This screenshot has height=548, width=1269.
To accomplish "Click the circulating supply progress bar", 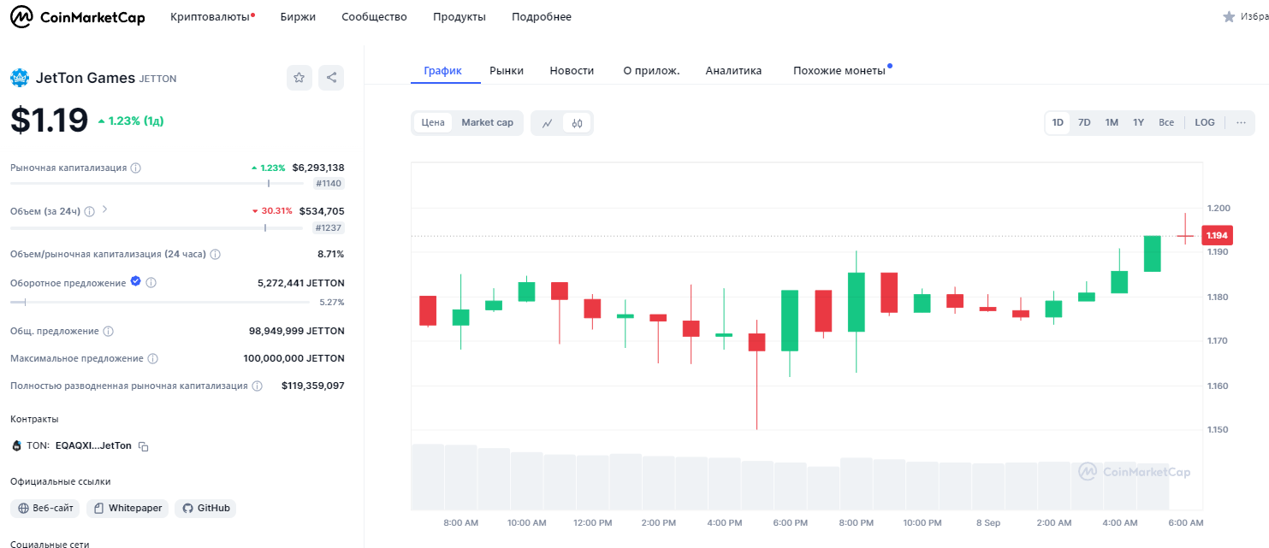I will pyautogui.click(x=163, y=302).
